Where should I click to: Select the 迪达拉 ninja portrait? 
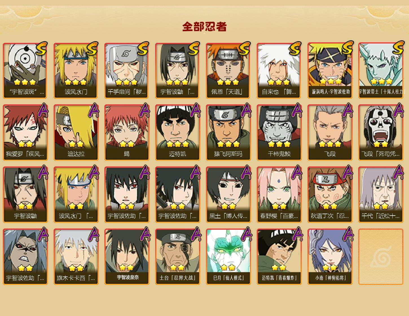pos(76,133)
